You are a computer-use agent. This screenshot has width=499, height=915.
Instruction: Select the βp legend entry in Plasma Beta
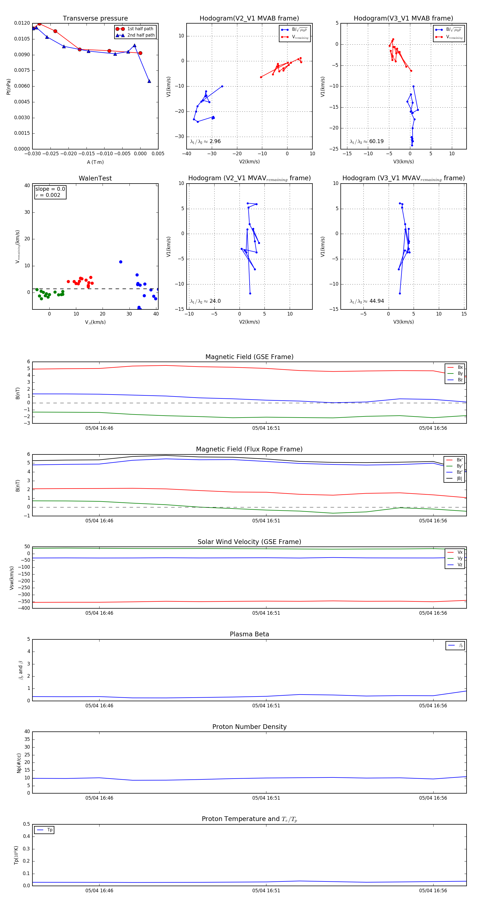455,645
